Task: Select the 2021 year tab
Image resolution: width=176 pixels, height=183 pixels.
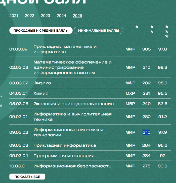Action: tap(14, 16)
